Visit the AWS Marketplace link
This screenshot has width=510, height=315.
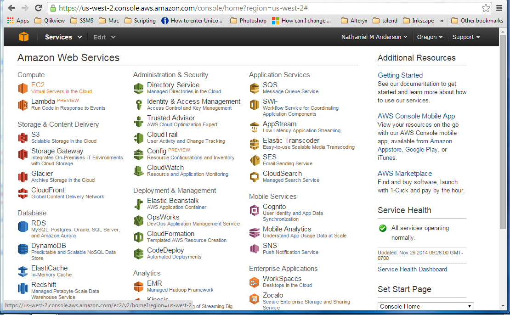click(405, 174)
